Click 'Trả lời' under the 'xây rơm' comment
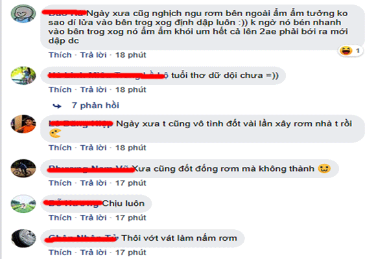 (93, 148)
